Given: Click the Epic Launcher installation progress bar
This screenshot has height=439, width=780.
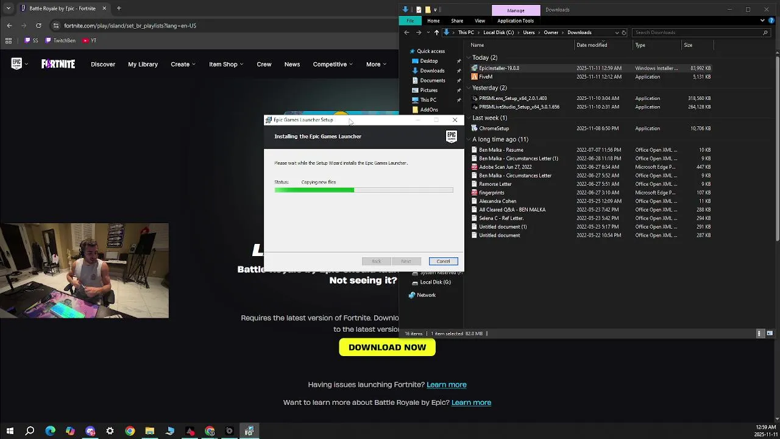Looking at the screenshot, I should (x=364, y=190).
